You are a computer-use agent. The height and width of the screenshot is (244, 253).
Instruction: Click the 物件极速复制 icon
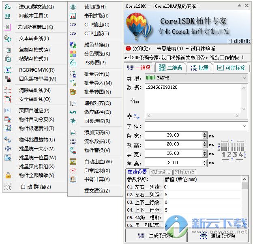(x=8, y=128)
